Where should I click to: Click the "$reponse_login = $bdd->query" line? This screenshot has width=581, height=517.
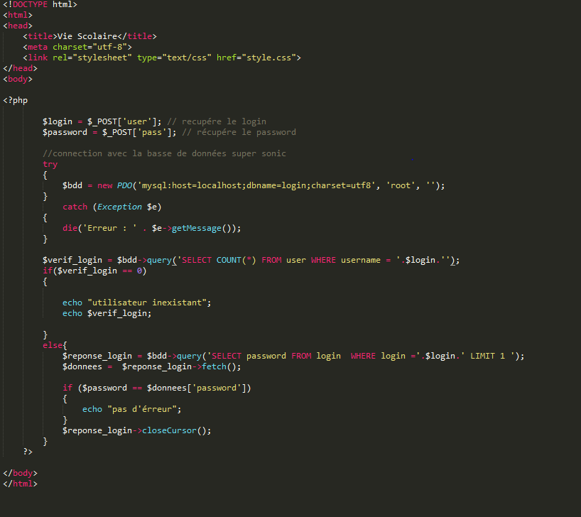pyautogui.click(x=293, y=357)
